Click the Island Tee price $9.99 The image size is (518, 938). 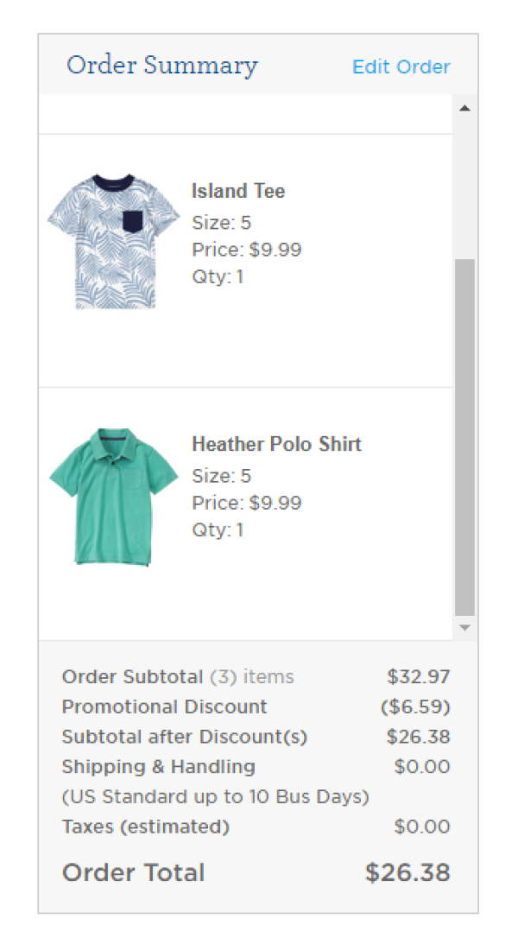point(246,250)
